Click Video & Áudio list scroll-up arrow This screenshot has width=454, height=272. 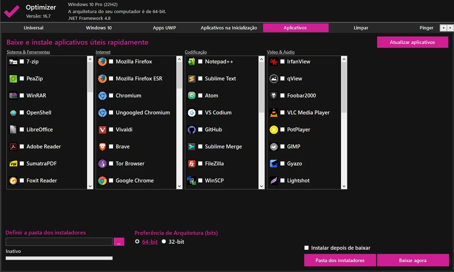[x=344, y=59]
